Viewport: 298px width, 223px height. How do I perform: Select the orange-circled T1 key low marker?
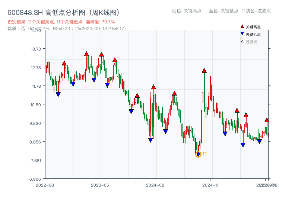point(198,154)
